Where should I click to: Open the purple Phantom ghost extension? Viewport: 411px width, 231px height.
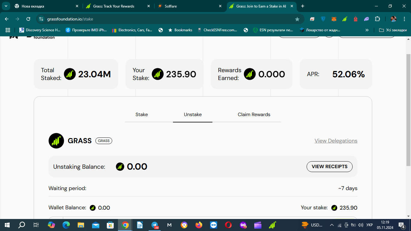coord(366,19)
